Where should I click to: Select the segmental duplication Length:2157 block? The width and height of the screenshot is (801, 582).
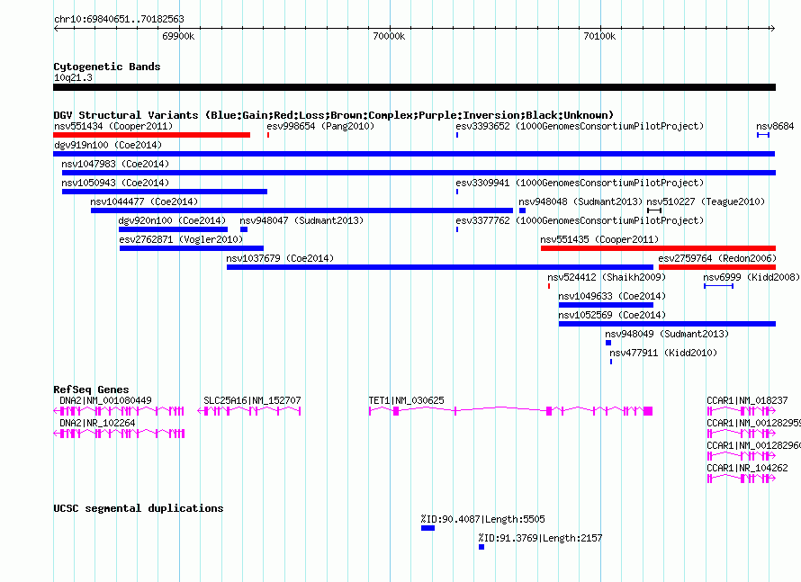pyautogui.click(x=481, y=547)
